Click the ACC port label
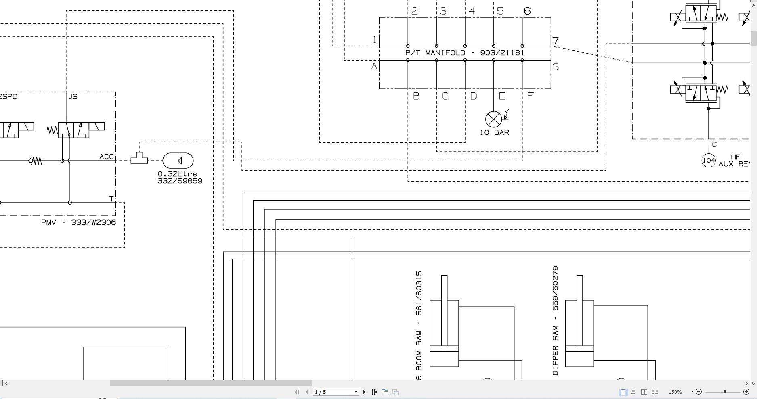Screen dimensions: 757x399 pyautogui.click(x=107, y=157)
